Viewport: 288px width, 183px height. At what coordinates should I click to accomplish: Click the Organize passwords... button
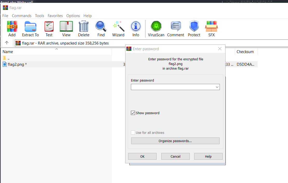(x=175, y=141)
